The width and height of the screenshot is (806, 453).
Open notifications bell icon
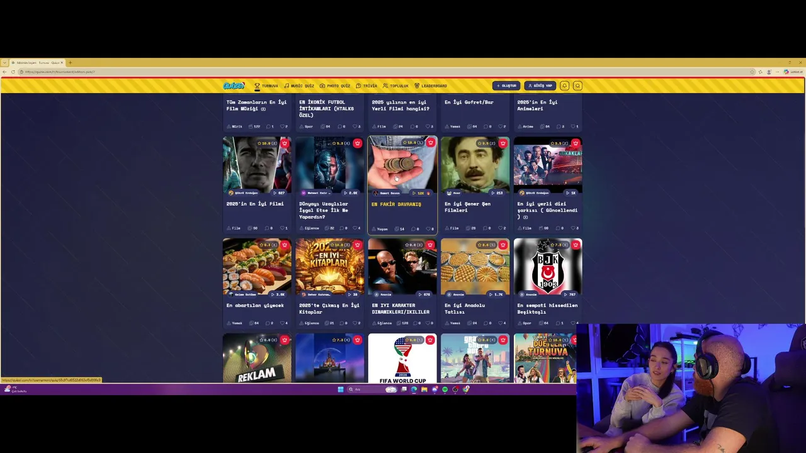click(x=565, y=86)
